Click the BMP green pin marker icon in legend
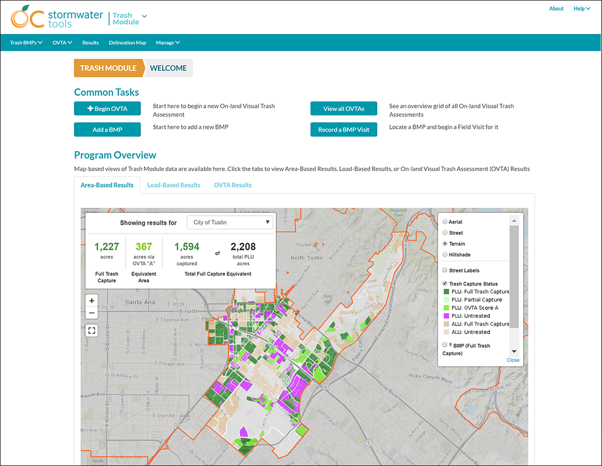Screen dimensions: 602x466 (x=450, y=345)
